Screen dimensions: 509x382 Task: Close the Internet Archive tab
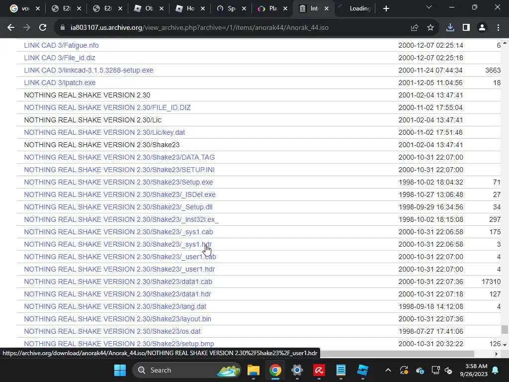tap(327, 8)
